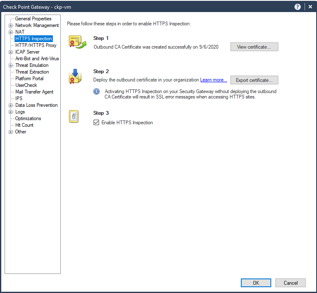Expand the Other tree node

pyautogui.click(x=11, y=132)
